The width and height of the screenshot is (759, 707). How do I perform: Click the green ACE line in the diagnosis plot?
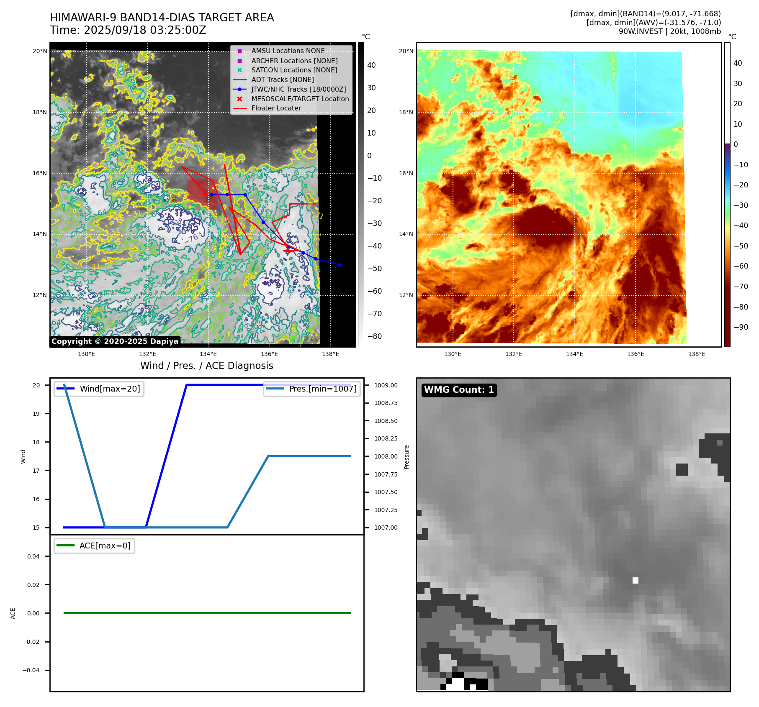click(x=207, y=613)
